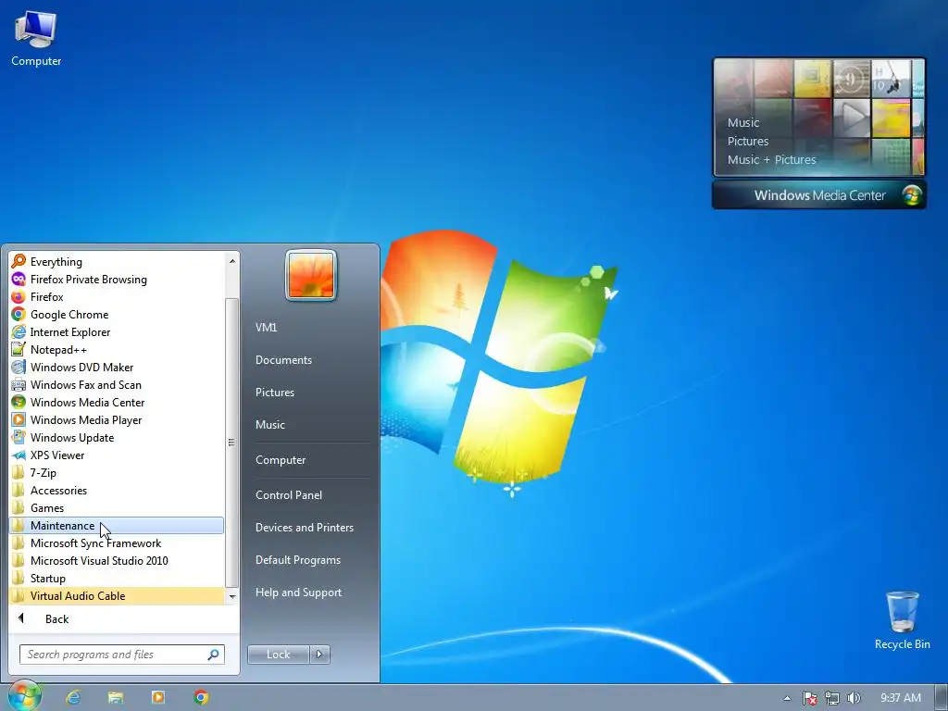
Task: Click the Computer desktop icon
Action: (36, 39)
